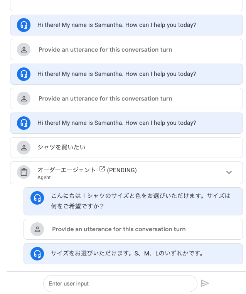Click the send arrow icon
246x294 pixels.
pyautogui.click(x=205, y=283)
